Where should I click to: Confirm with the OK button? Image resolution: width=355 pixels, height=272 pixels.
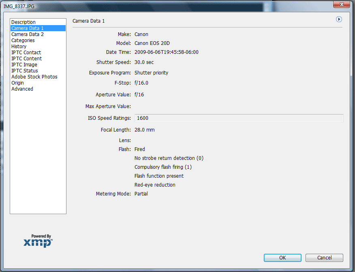pos(282,258)
